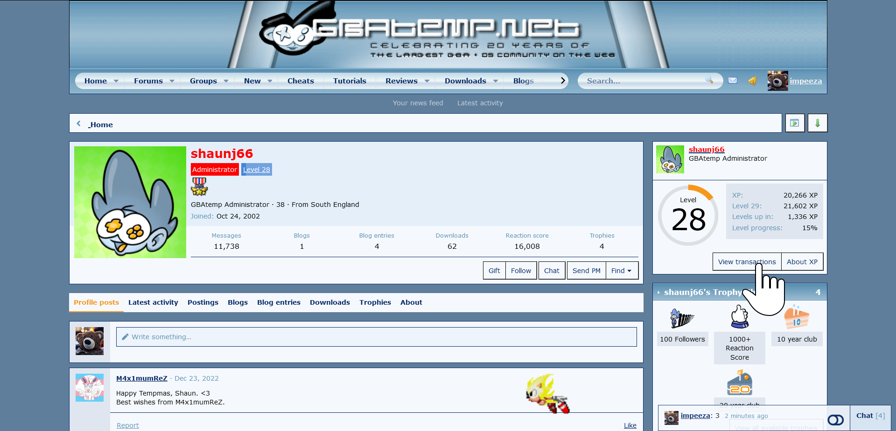
Task: Click shaunj66's large profile avatar
Action: 130,202
